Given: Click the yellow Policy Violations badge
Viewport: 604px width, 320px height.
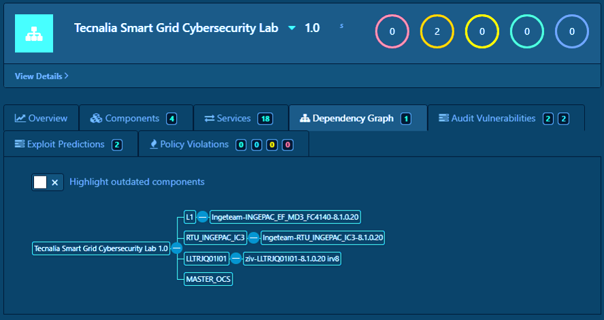Looking at the screenshot, I should click(x=272, y=145).
